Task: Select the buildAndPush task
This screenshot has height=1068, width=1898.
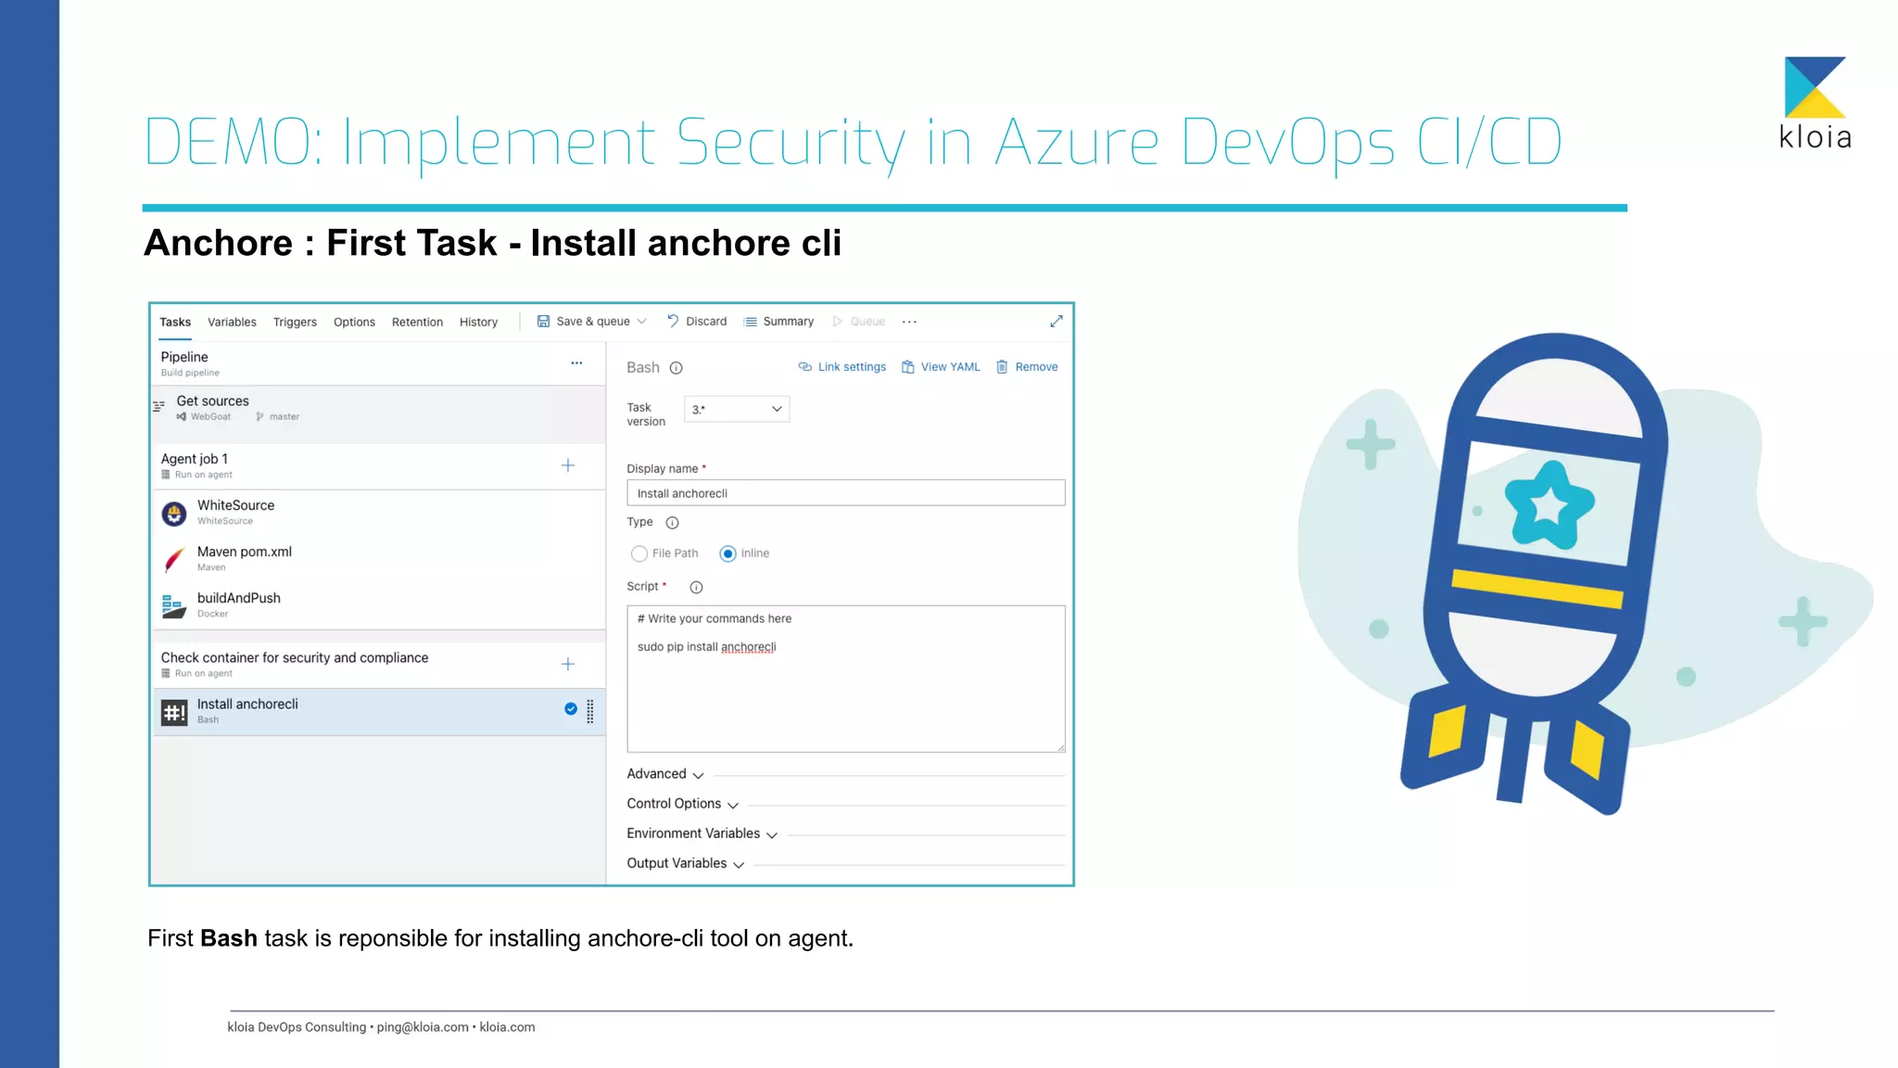Action: (378, 605)
